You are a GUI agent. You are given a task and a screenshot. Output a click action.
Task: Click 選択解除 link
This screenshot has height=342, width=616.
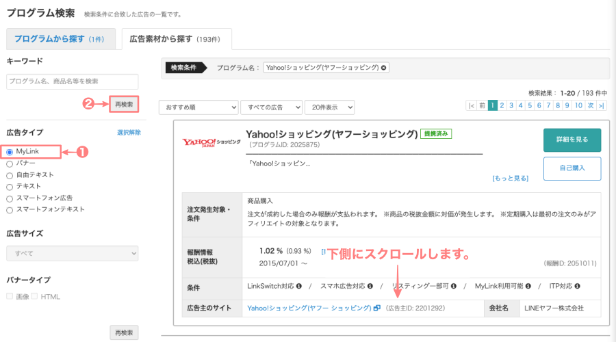click(129, 132)
